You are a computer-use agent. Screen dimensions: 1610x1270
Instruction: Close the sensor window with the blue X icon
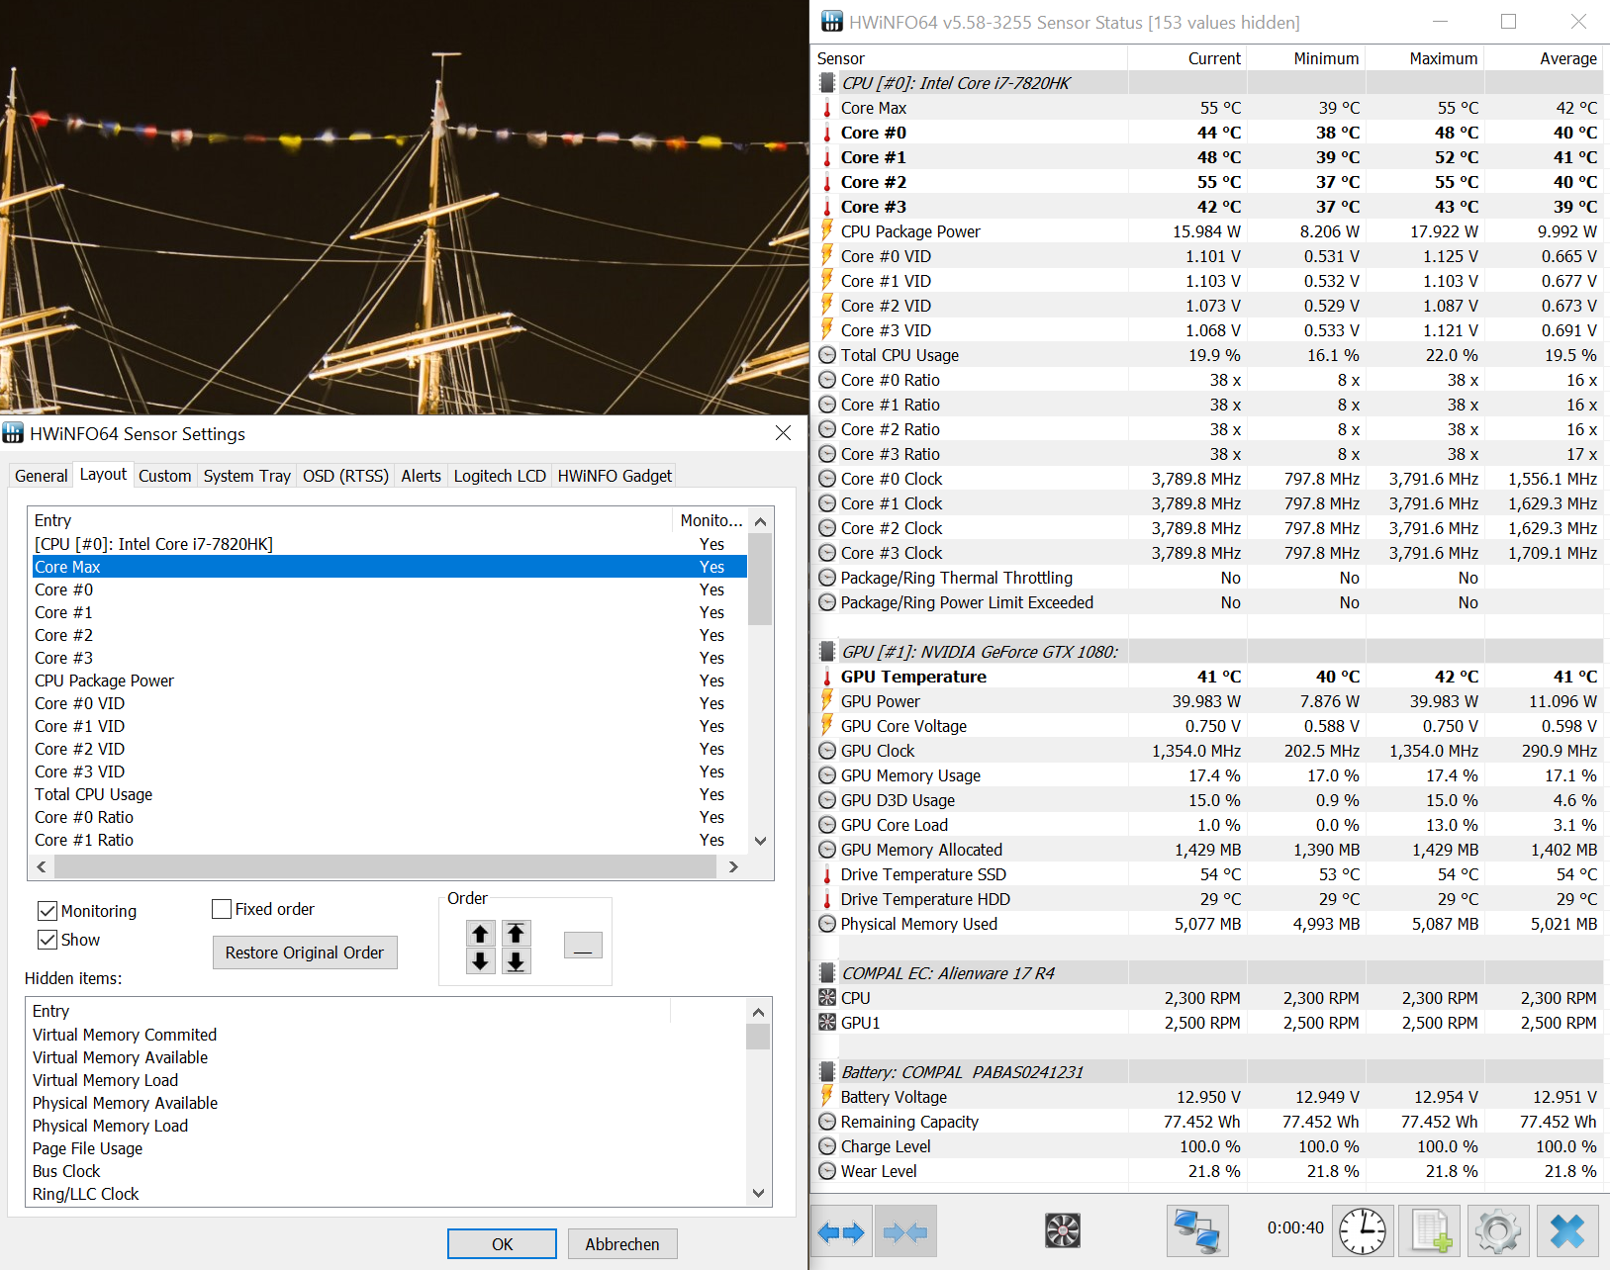point(1567,1231)
